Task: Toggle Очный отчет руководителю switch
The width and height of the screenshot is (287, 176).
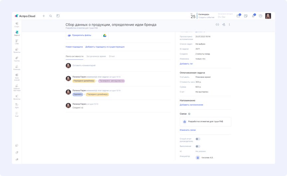Action: point(198,139)
